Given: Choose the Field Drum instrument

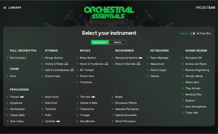Looking at the screenshot, I should (51, 103).
